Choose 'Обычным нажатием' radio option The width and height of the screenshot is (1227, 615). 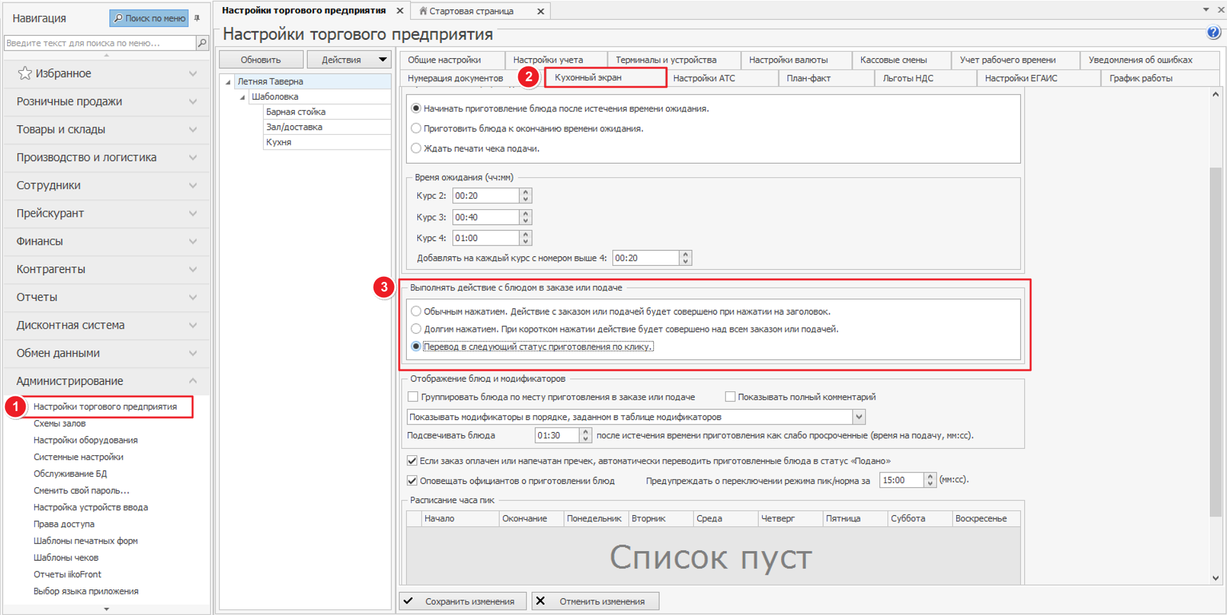click(416, 311)
